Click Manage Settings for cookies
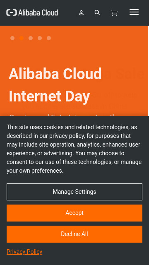Screen dimensions: 149x265 [74, 192]
